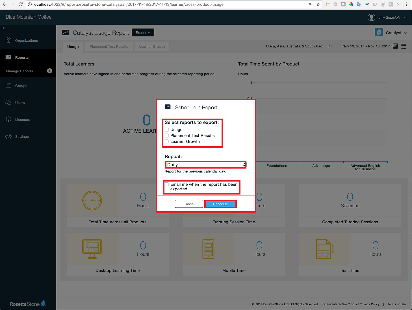
Task: Click the Reports chart icon in sidebar
Action: (8, 57)
